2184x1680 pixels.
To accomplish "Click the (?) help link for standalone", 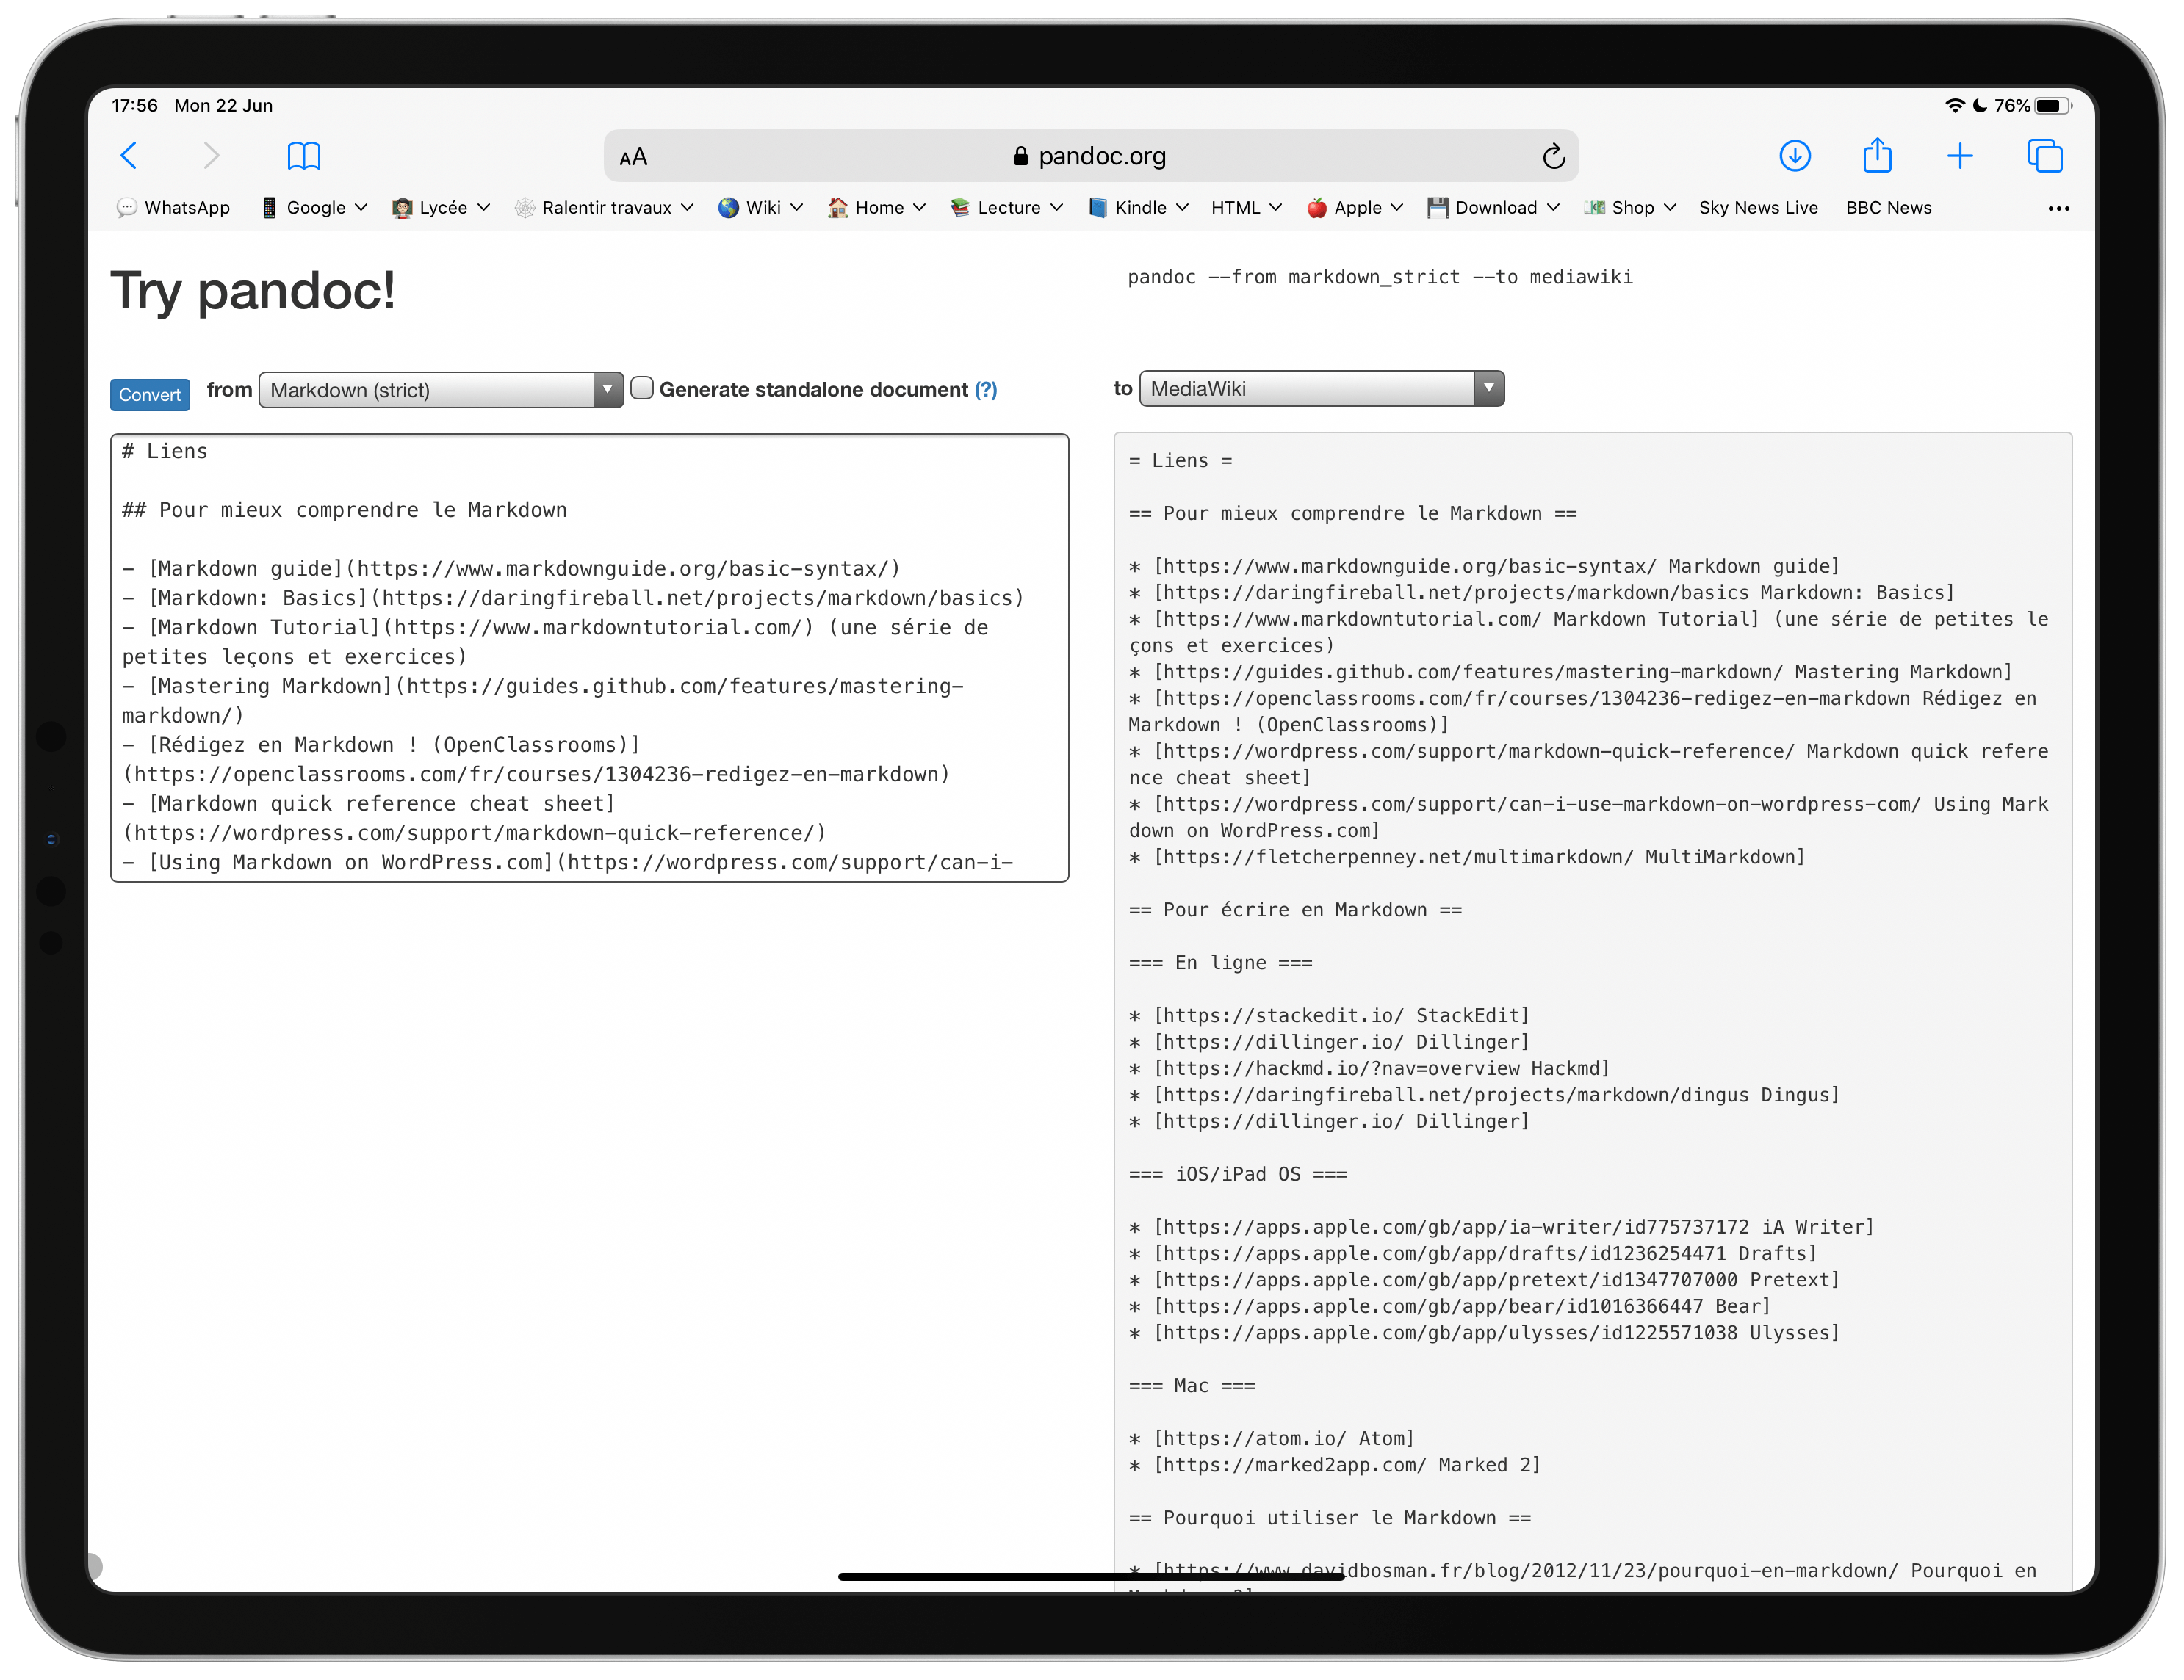I will (986, 390).
